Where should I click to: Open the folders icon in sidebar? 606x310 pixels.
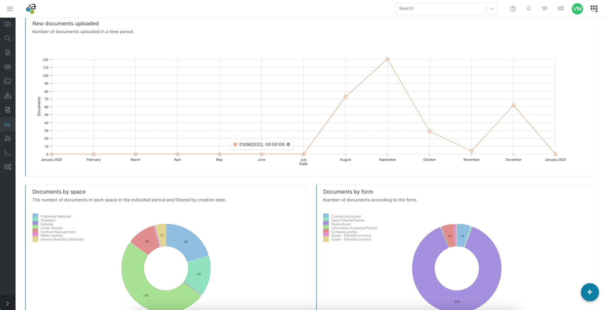7,81
